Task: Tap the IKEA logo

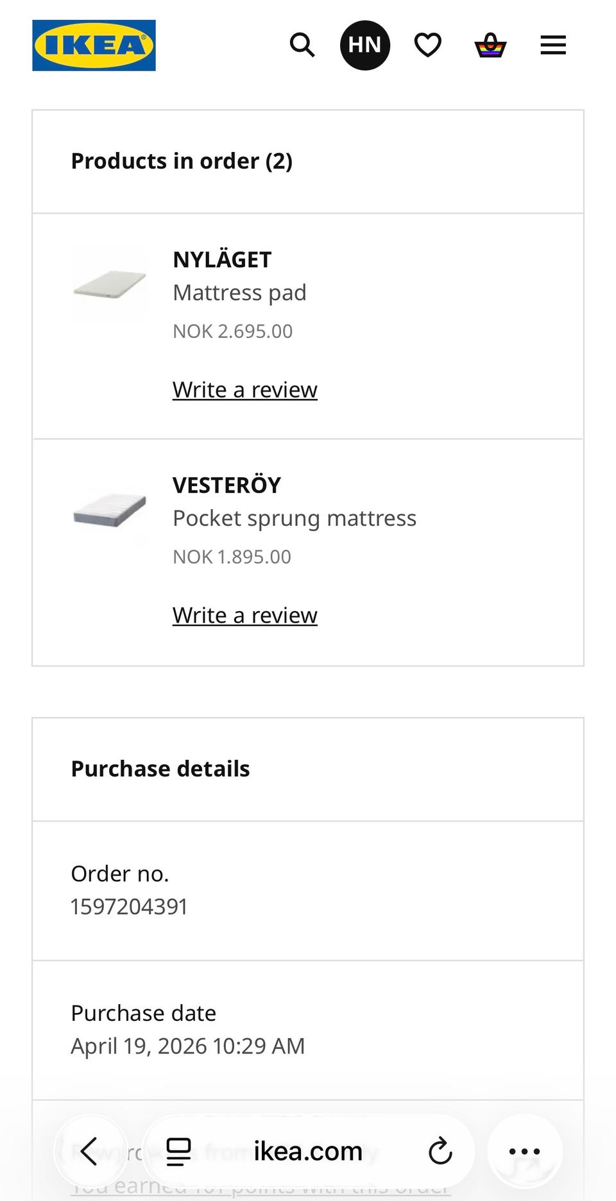Action: pos(94,46)
